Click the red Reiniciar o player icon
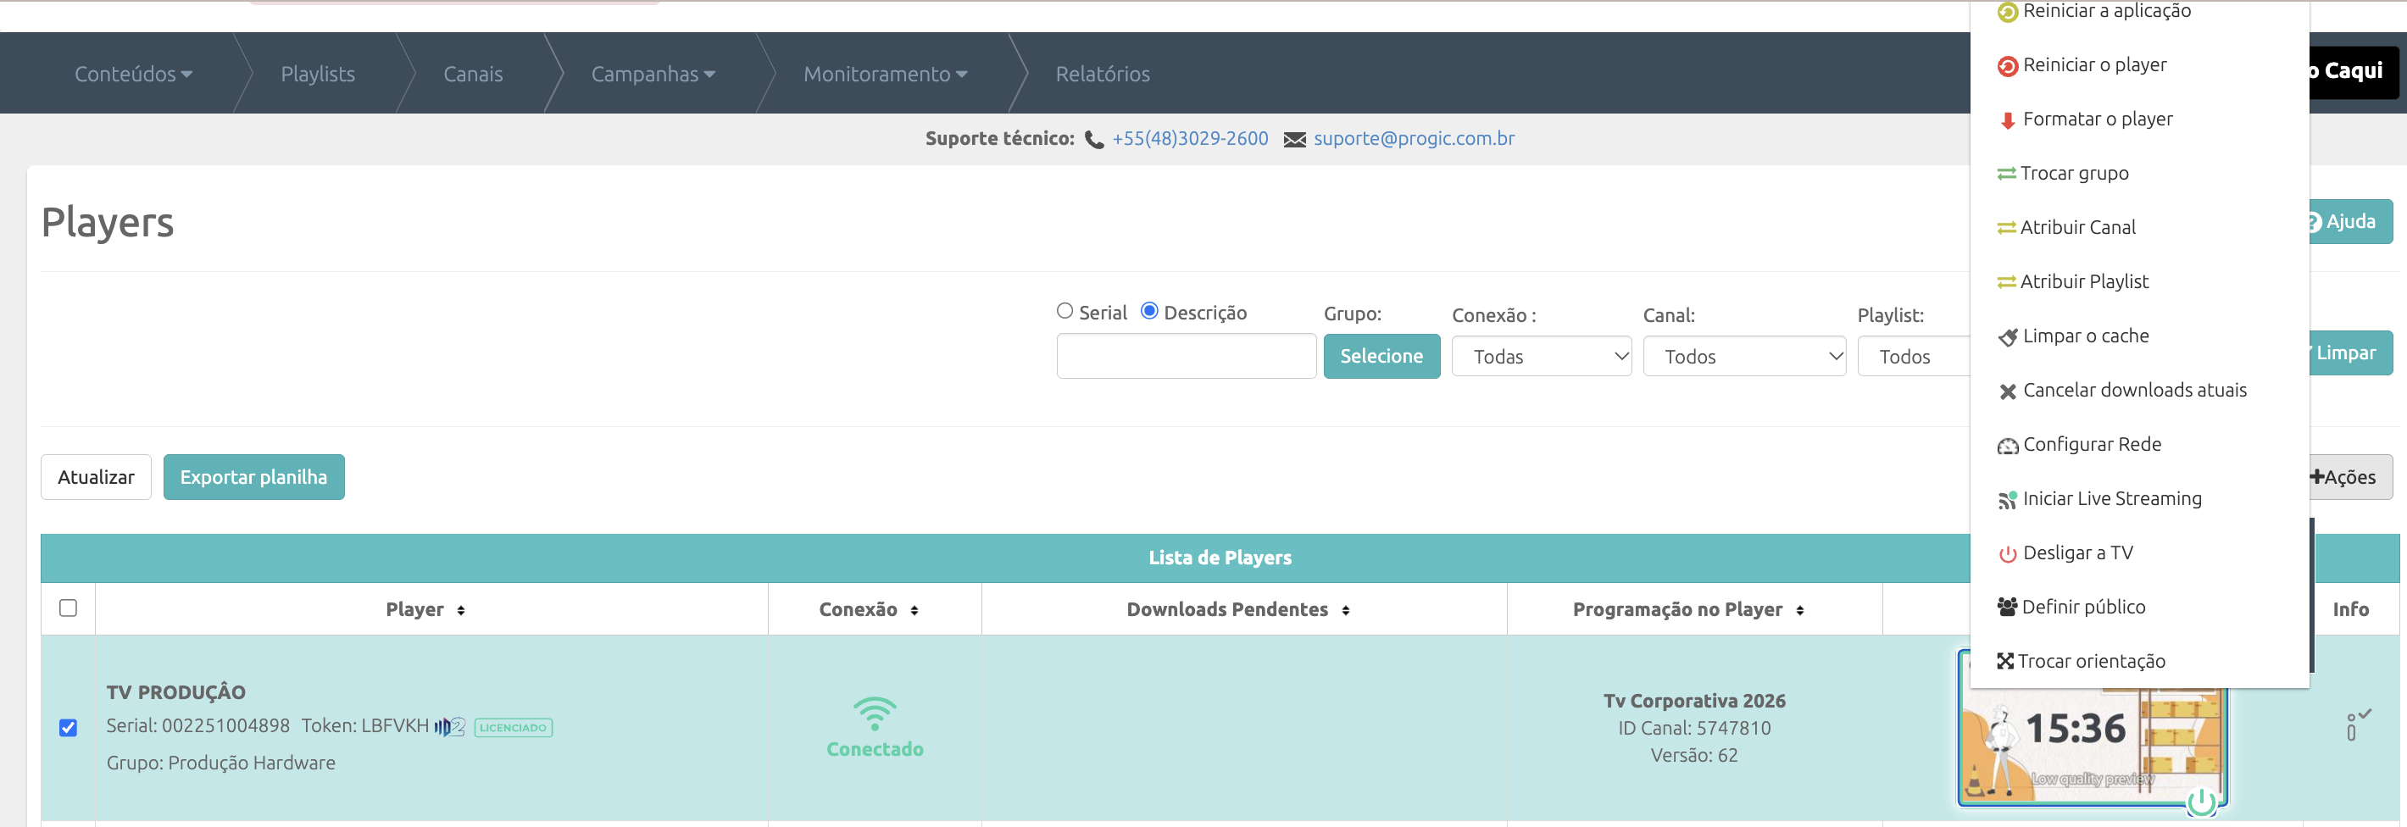The image size is (2407, 827). point(2007,66)
